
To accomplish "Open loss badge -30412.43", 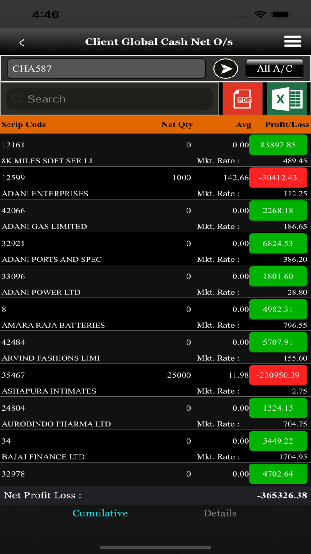I will 278,178.
